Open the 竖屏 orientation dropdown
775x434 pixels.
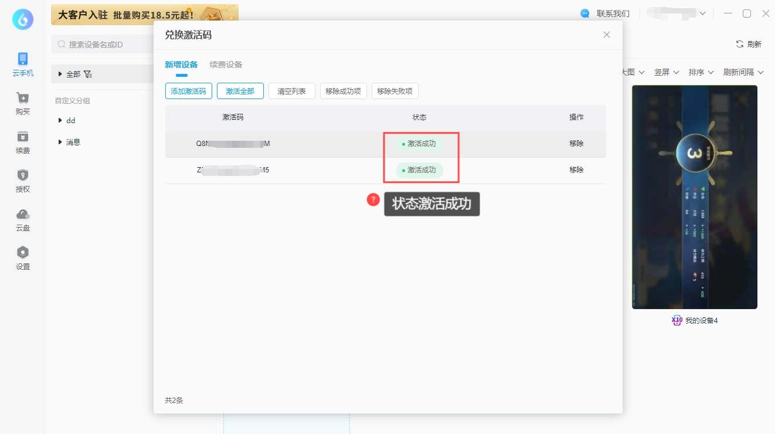point(666,72)
